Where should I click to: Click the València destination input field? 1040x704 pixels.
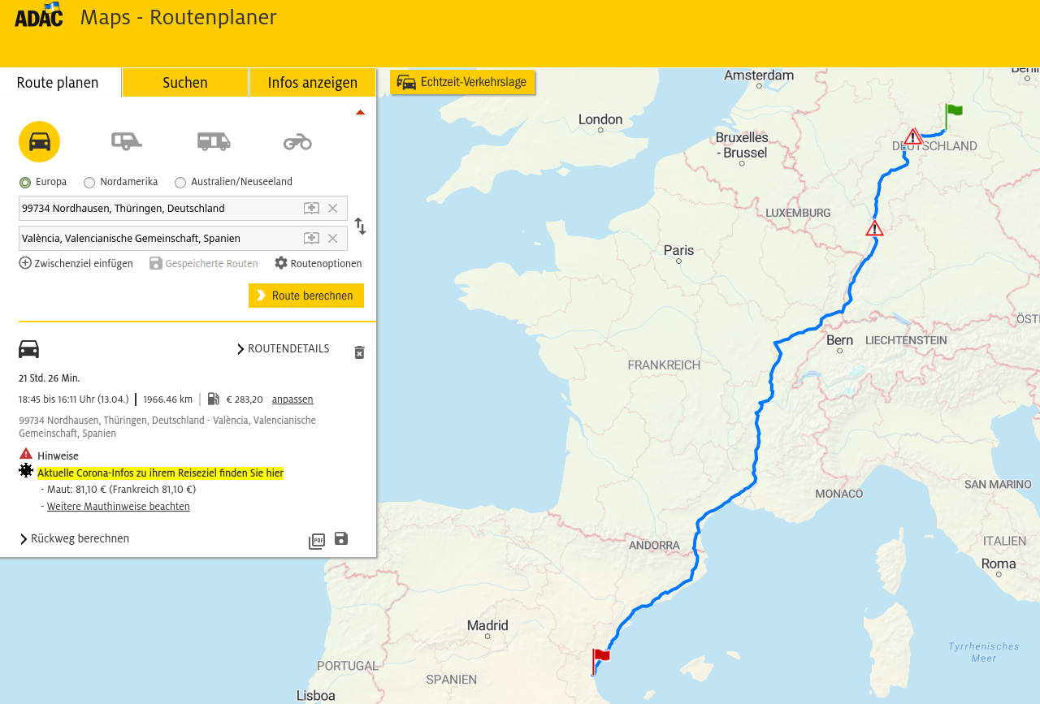(x=159, y=238)
